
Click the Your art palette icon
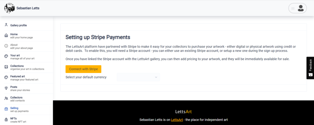pos(6,57)
